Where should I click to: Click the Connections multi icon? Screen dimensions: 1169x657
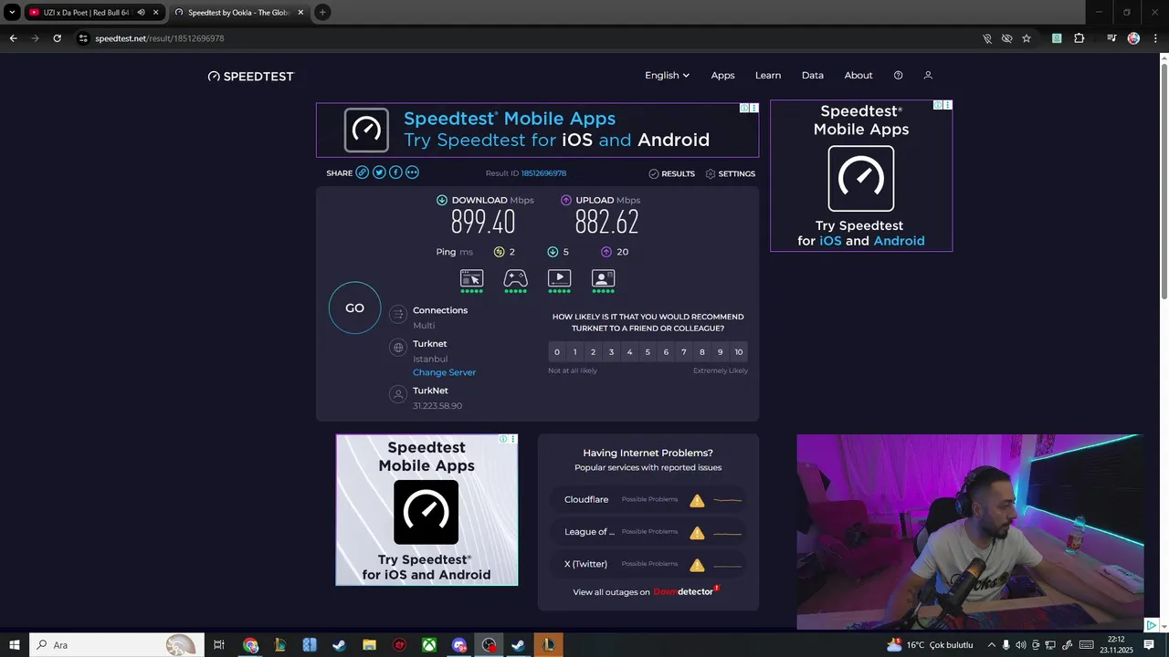point(397,315)
